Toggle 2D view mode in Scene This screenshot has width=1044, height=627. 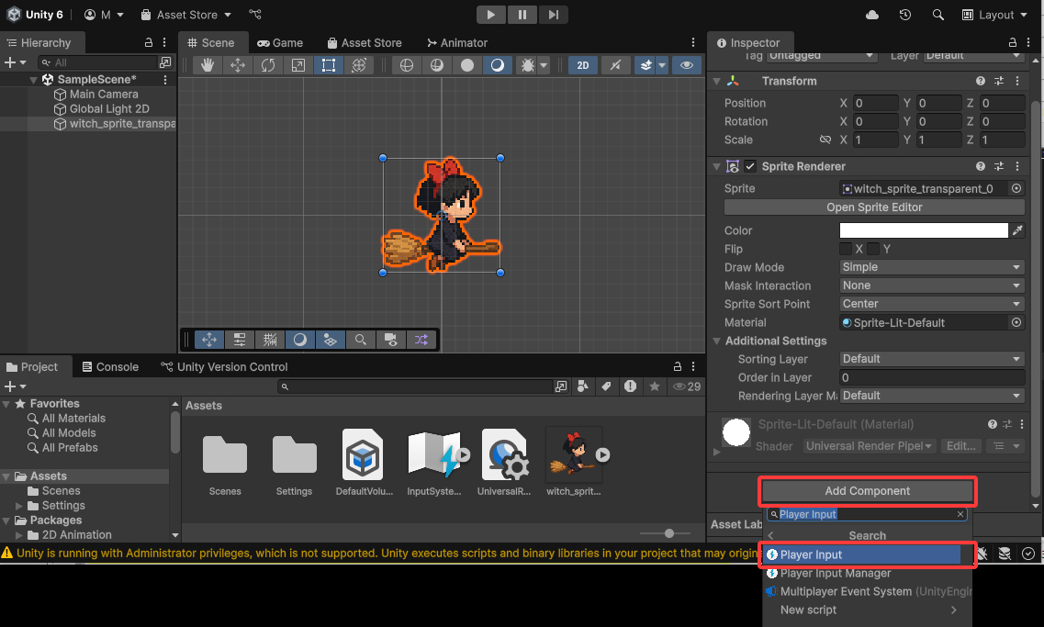coord(582,65)
